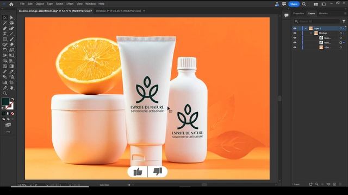Collapse the Mockup group arrow

[x=311, y=33]
